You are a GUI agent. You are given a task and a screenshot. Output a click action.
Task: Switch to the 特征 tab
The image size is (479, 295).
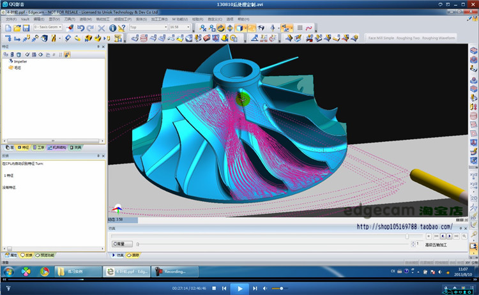click(24, 147)
